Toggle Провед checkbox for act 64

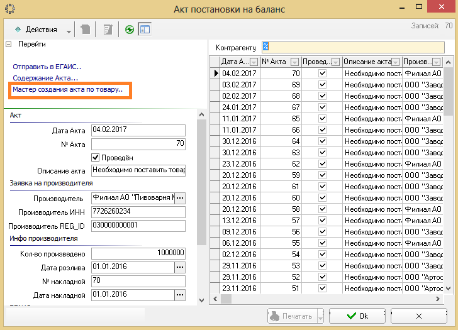[x=322, y=141]
